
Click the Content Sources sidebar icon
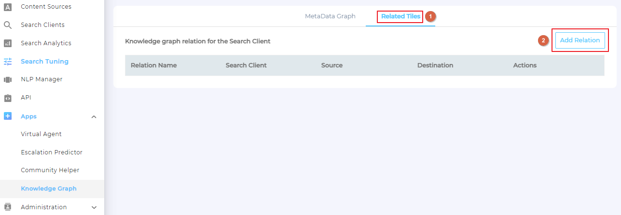[8, 7]
